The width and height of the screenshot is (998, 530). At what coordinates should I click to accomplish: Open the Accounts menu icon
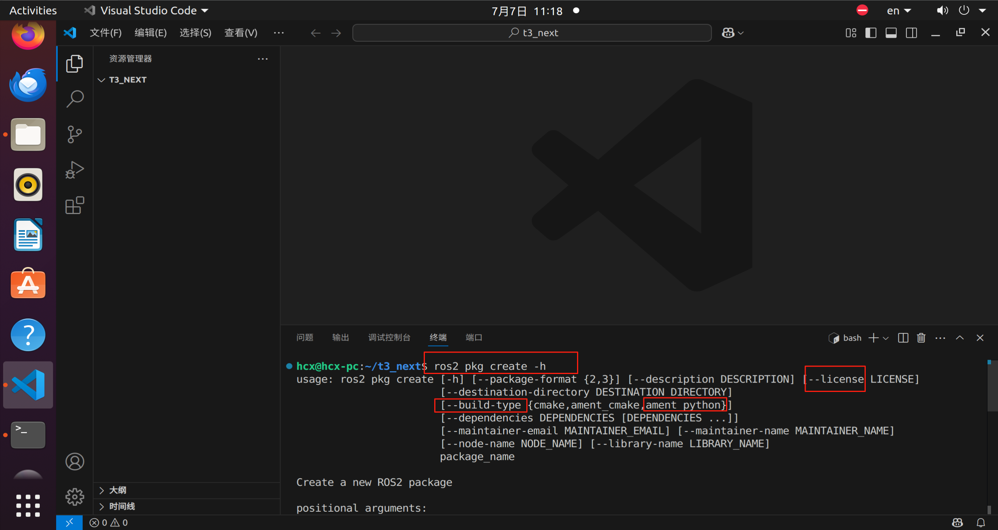[x=75, y=461]
